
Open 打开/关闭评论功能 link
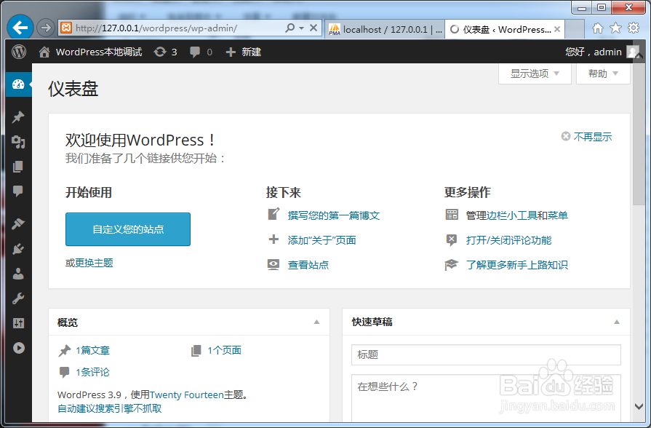[508, 240]
